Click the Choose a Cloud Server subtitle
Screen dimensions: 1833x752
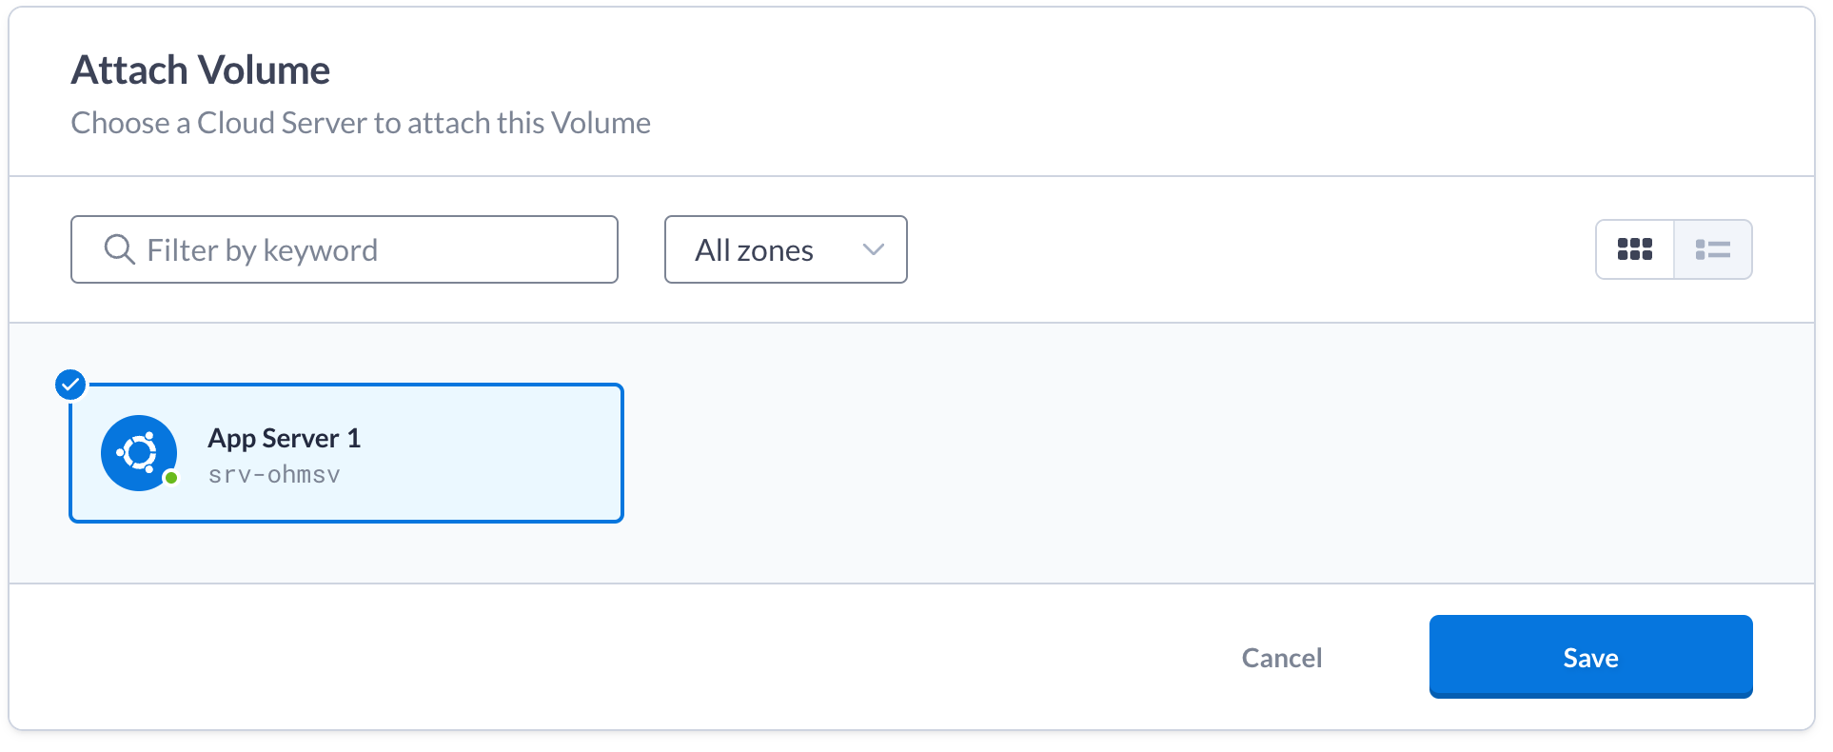click(361, 123)
